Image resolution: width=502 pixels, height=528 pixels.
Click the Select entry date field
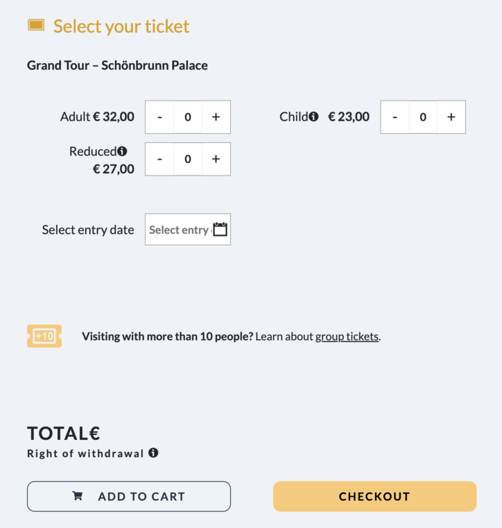pyautogui.click(x=178, y=230)
